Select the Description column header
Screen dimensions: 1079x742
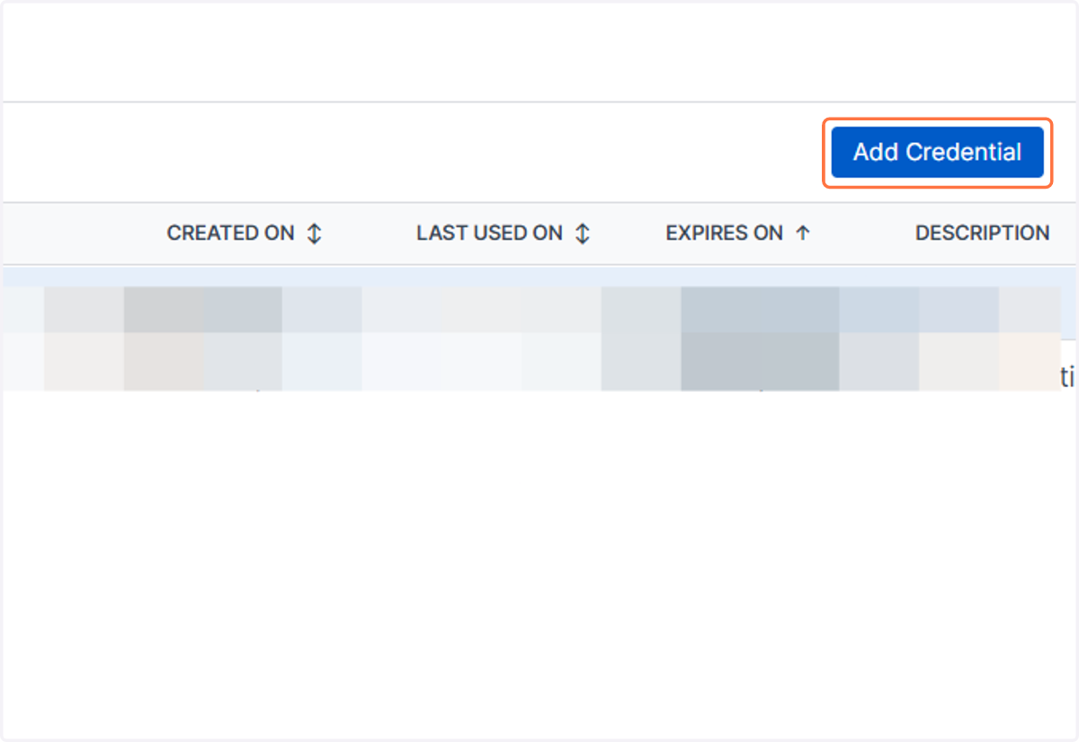point(982,234)
